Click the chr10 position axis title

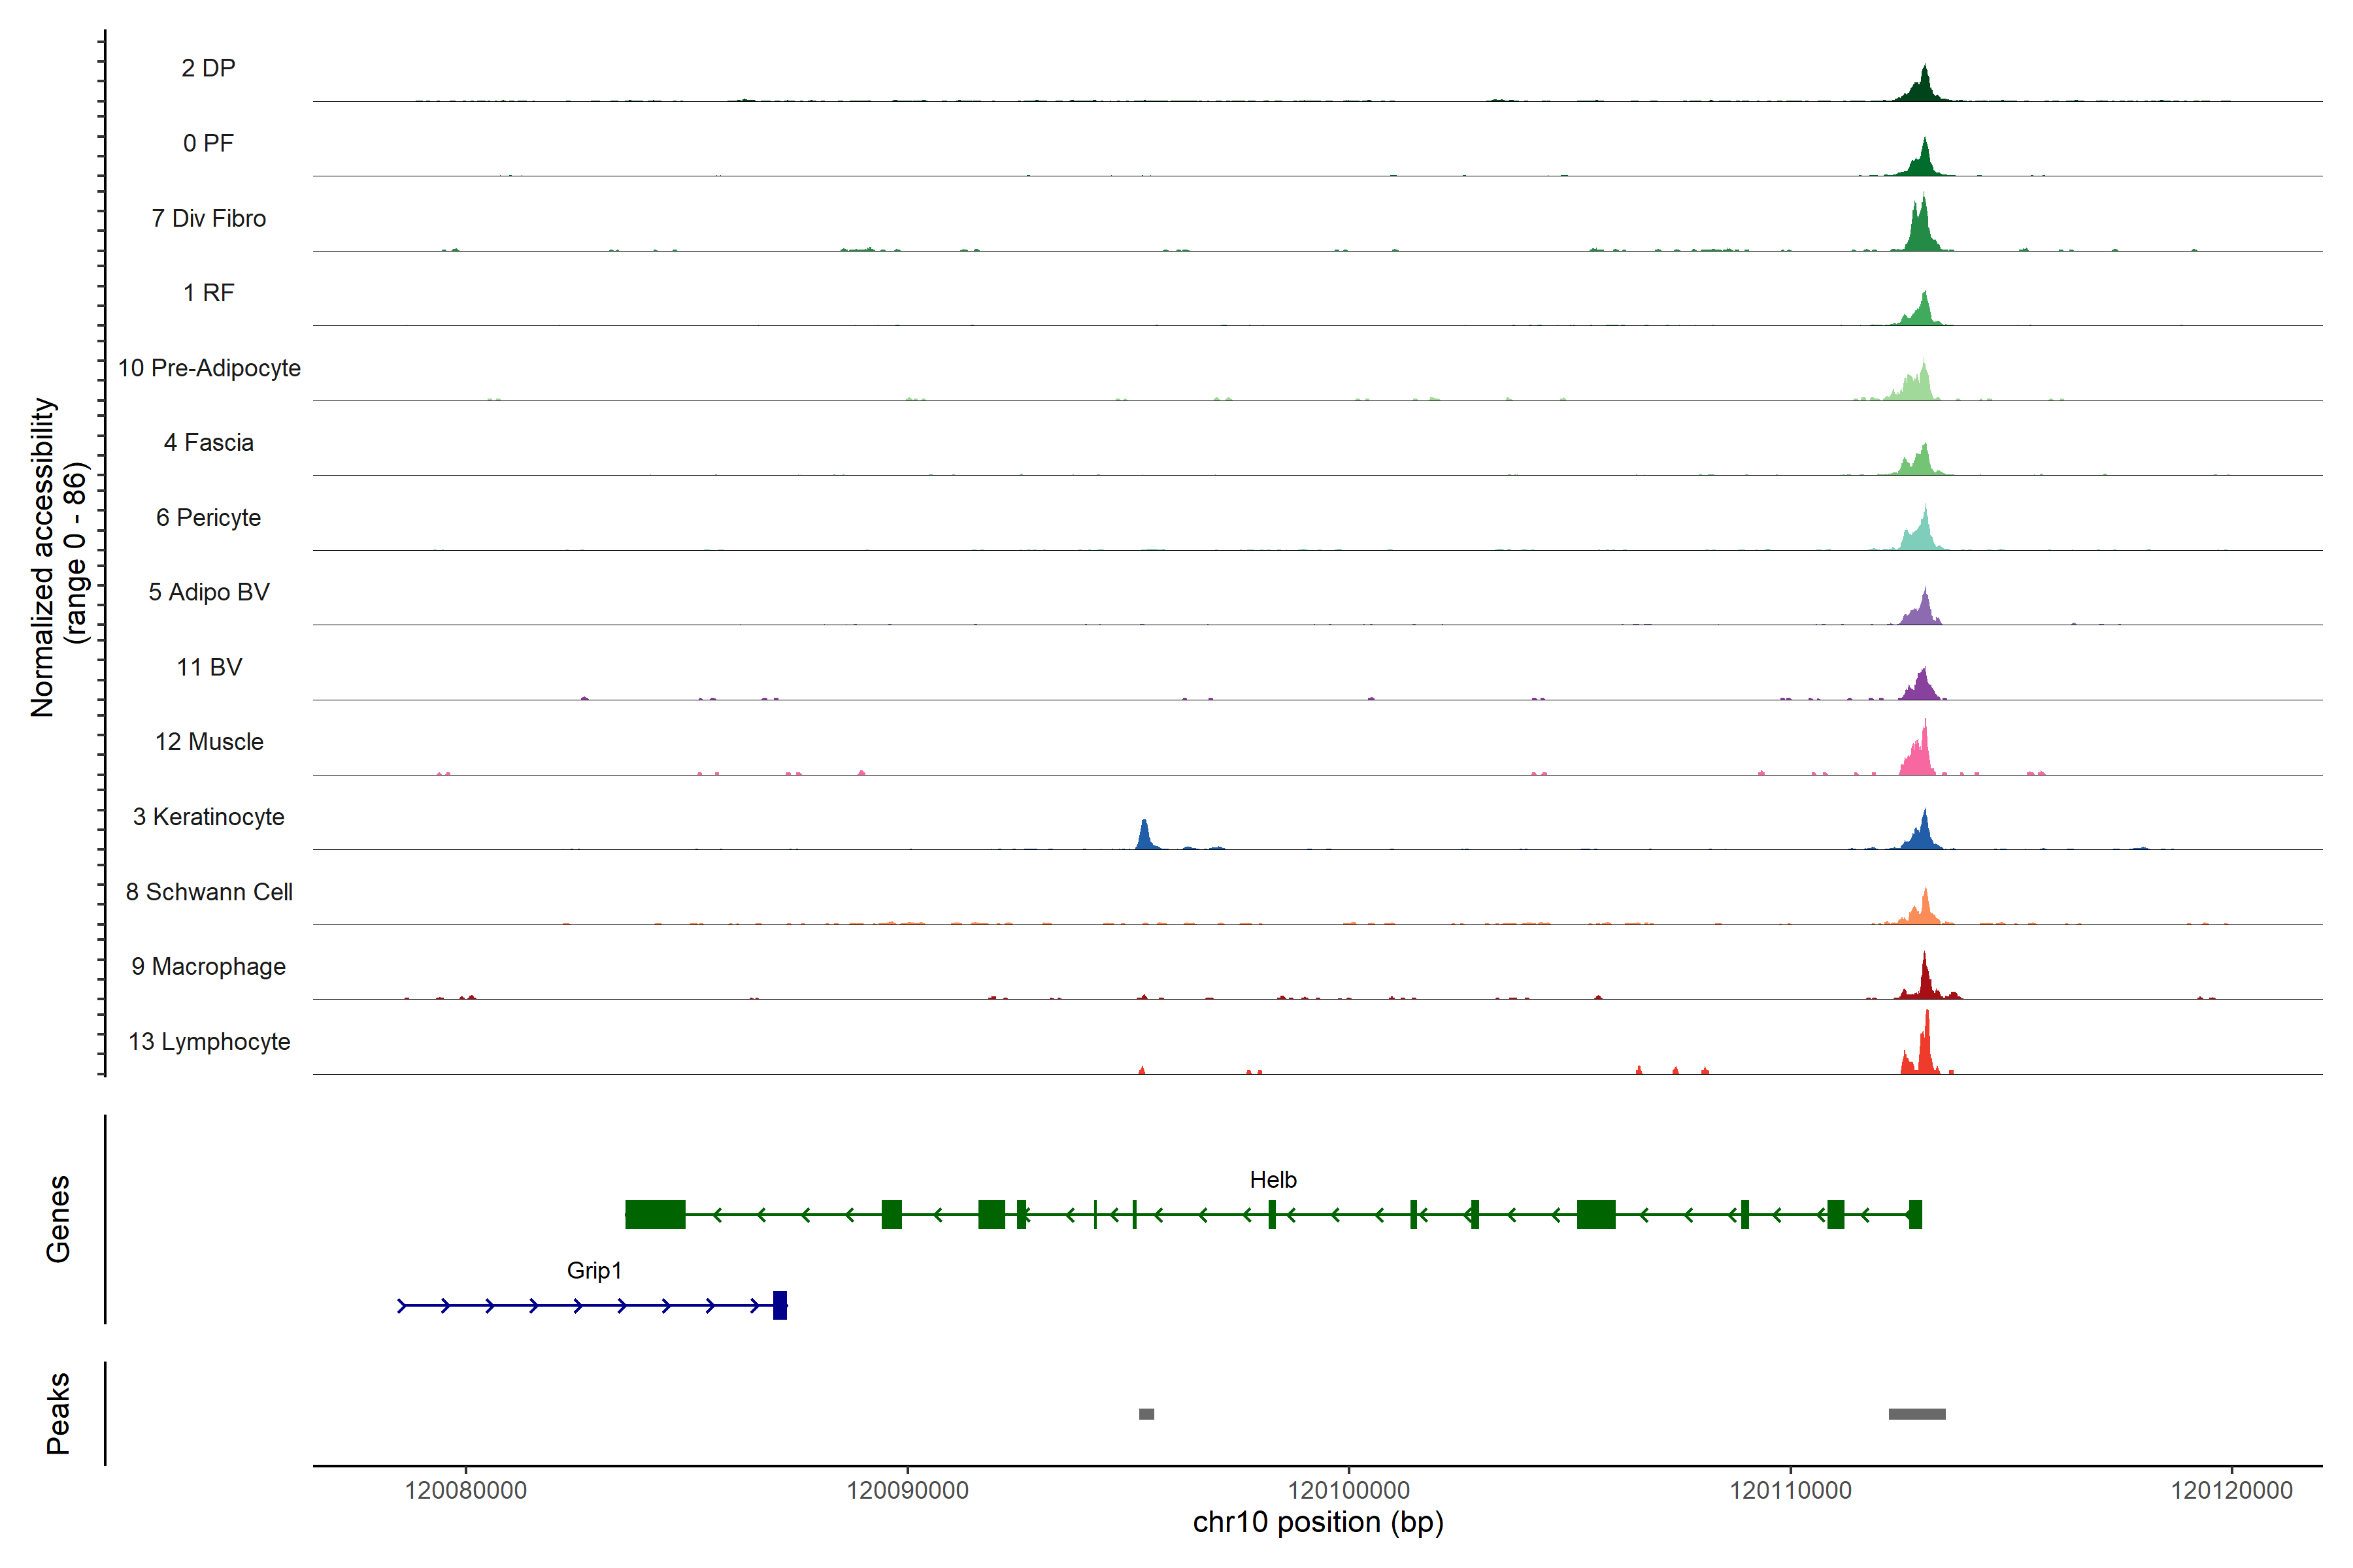1318,1523
